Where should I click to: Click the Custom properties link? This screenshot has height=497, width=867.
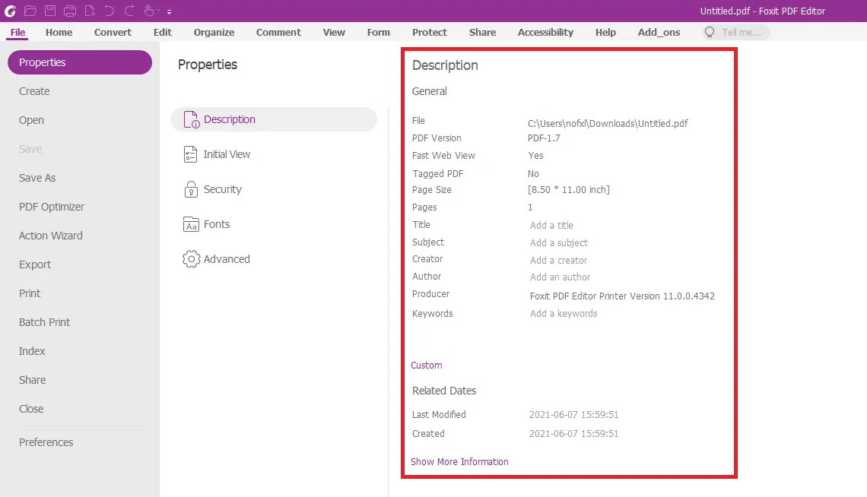click(x=426, y=366)
